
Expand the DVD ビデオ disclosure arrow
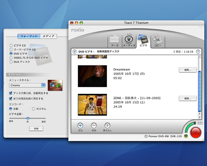pos(75,51)
